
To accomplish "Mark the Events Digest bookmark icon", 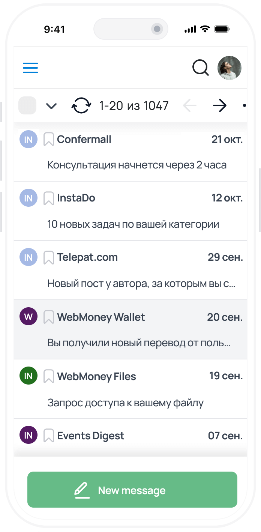I will tap(49, 436).
